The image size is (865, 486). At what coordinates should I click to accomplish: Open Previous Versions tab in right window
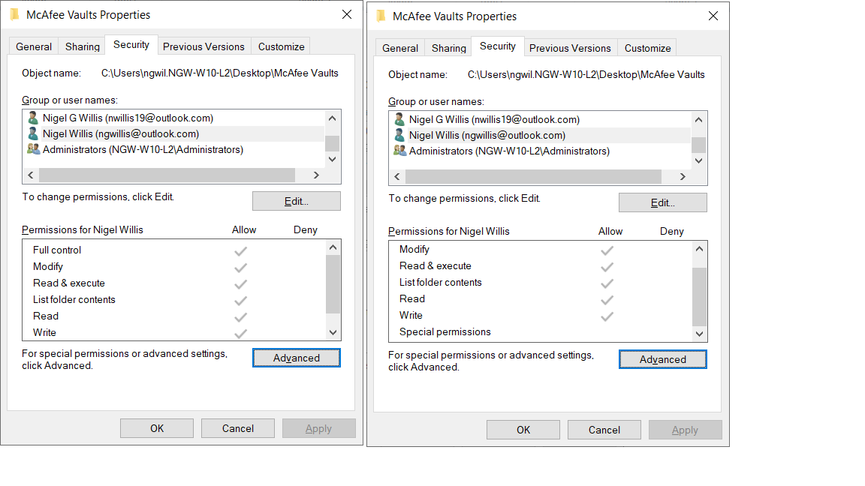(x=570, y=48)
